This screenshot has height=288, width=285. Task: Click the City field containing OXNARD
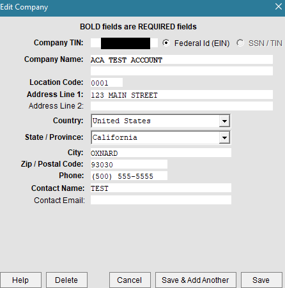(161, 153)
